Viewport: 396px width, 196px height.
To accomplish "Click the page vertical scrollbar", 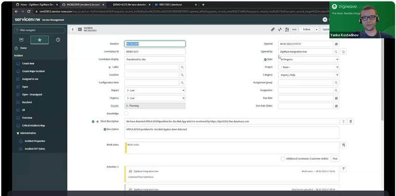I will point(382,80).
